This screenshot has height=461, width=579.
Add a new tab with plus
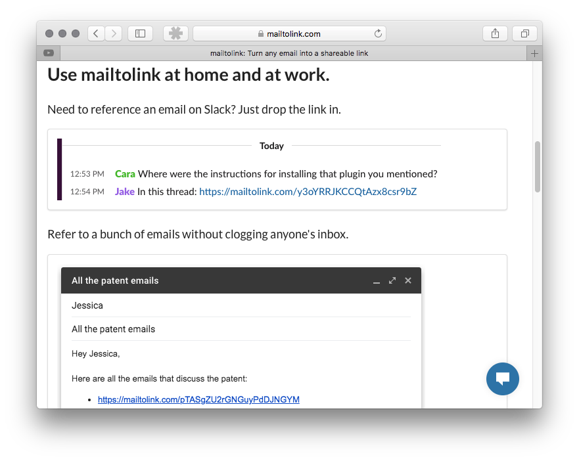[x=534, y=53]
